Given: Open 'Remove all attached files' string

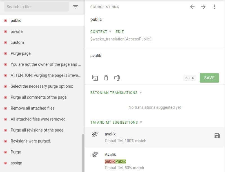Looking at the screenshot, I should (33, 108).
